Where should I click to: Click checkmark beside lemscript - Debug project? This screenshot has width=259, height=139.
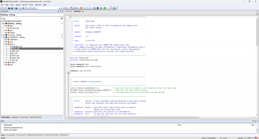(62, 35)
